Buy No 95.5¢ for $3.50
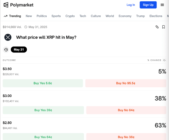The image size is (169, 140). tap(126, 83)
